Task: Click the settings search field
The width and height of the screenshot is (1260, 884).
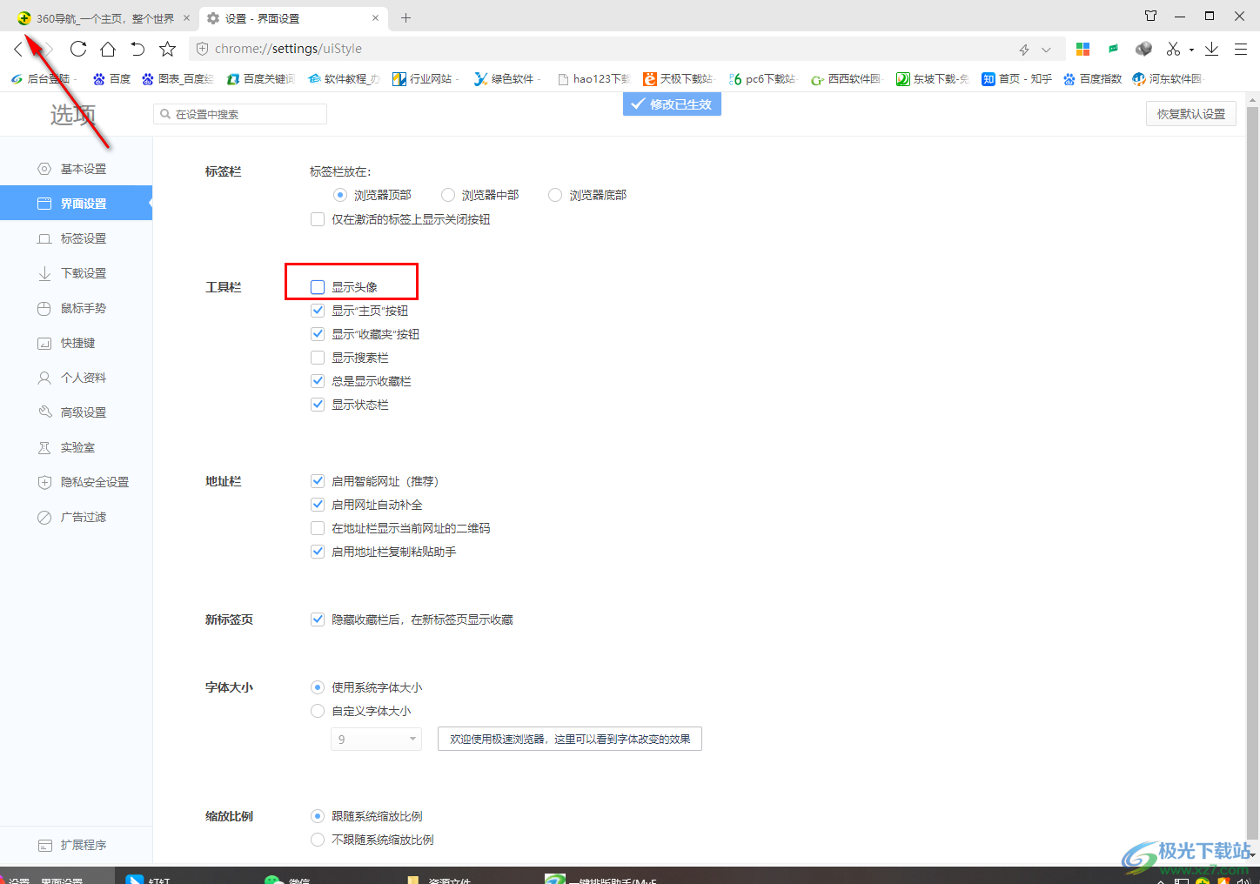Action: point(240,114)
